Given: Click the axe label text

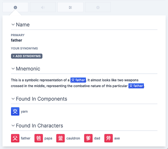Looking at the screenshot, I should [117, 138].
